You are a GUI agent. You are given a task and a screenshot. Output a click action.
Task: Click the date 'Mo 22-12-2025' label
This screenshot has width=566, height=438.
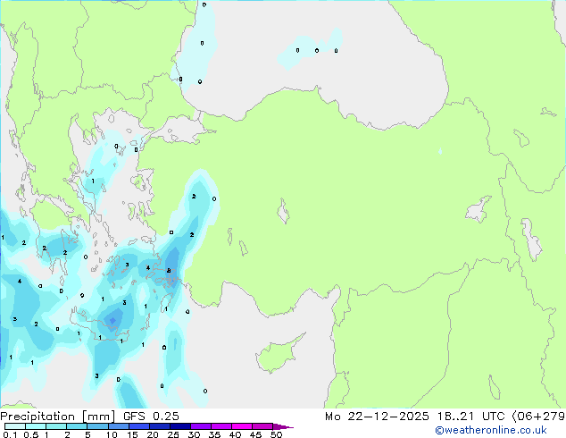coord(377,417)
